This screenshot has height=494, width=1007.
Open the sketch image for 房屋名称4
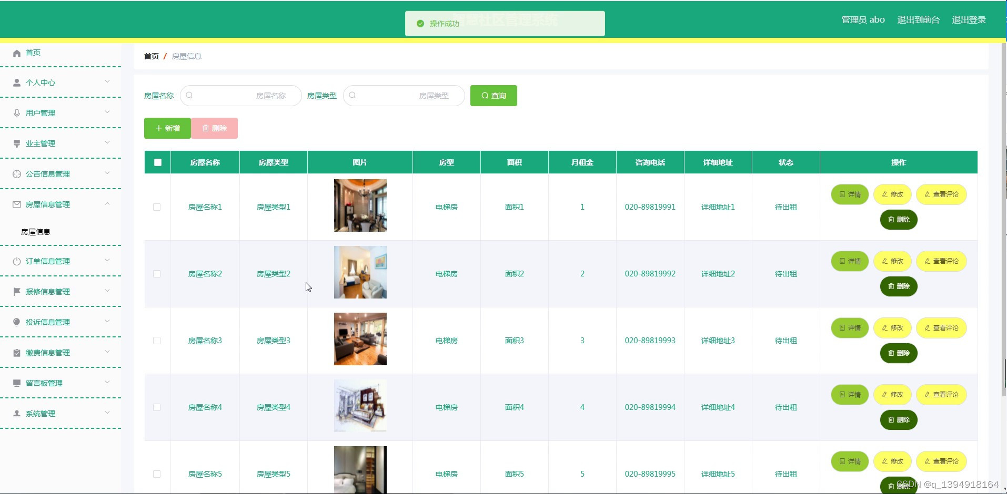coord(360,406)
